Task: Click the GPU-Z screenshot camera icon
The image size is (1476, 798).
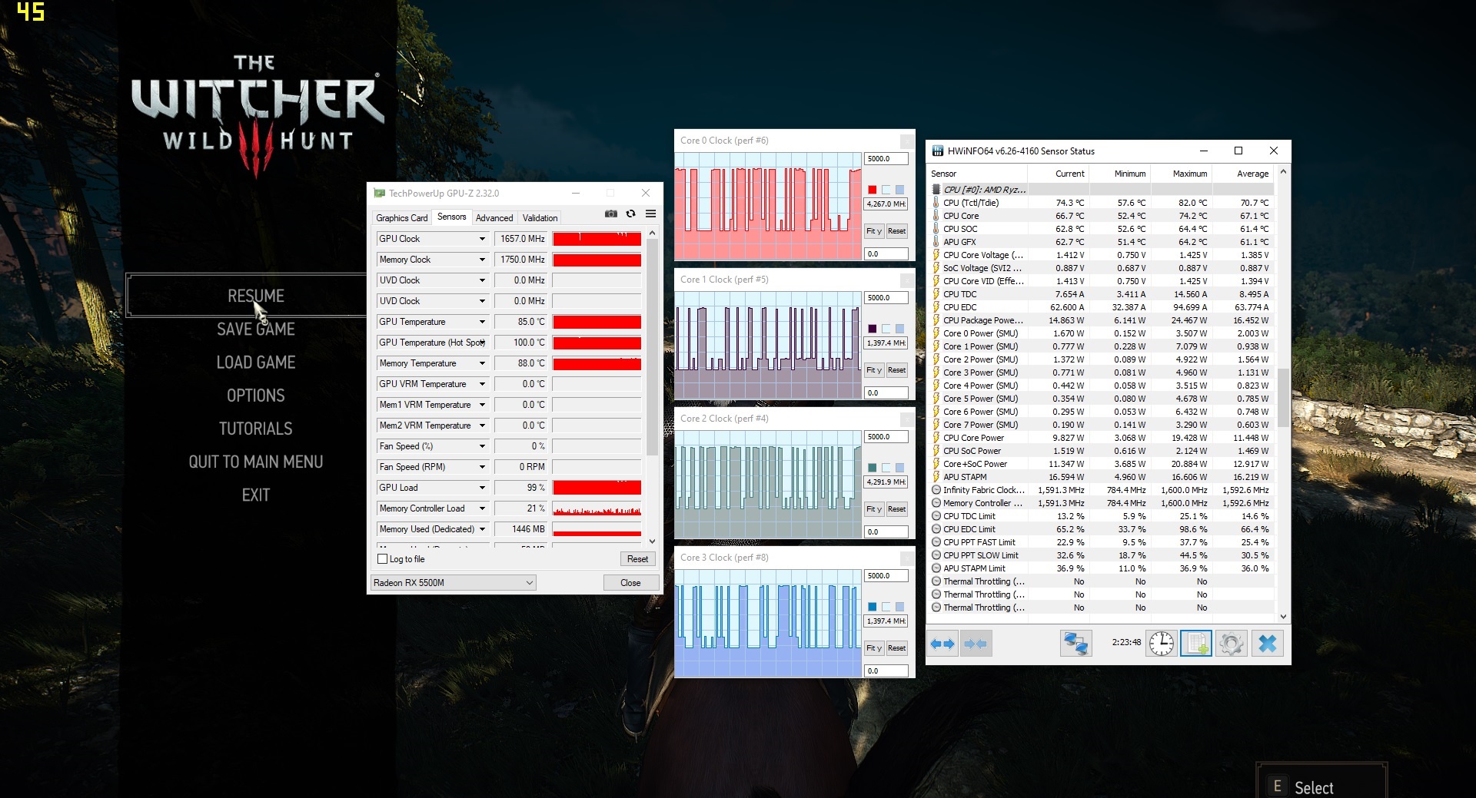Action: [x=611, y=214]
